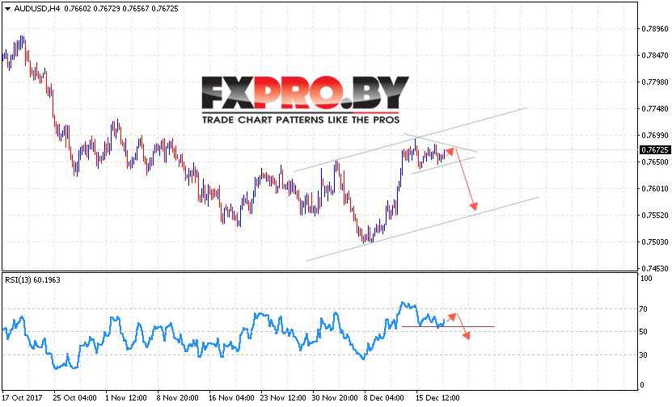The height and width of the screenshot is (407, 672).
Task: Click the RSI 70 level label
Action: pos(643,309)
